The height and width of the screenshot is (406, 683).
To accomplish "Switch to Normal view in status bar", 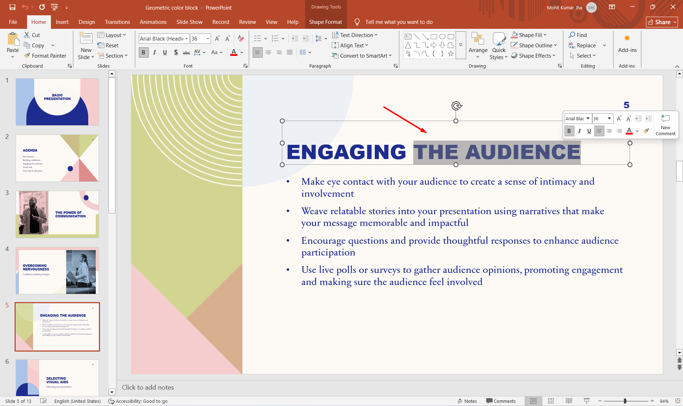I will pyautogui.click(x=533, y=401).
